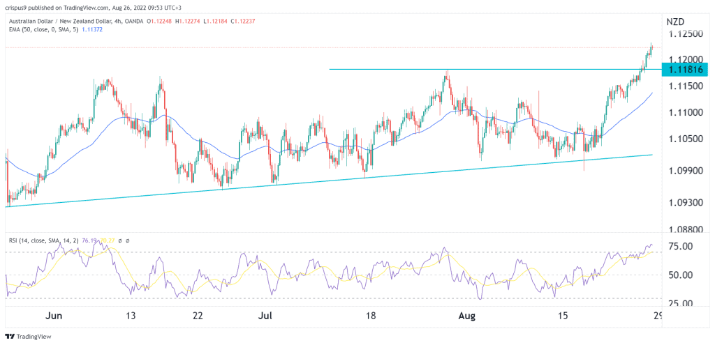Viewport: 715px width, 345px height.
Task: Click the RSI 75.00 axis label
Action: (680, 246)
